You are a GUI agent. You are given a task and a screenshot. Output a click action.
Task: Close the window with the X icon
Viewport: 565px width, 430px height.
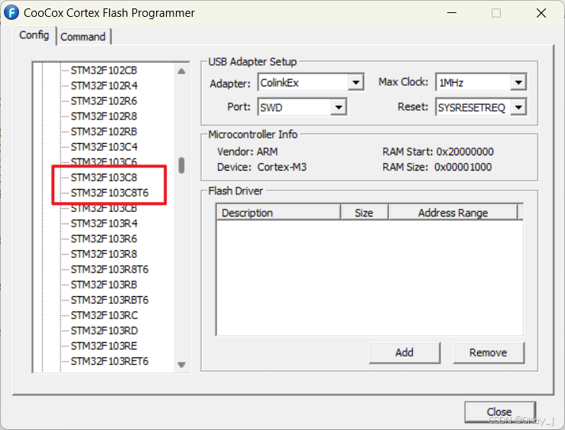point(541,13)
